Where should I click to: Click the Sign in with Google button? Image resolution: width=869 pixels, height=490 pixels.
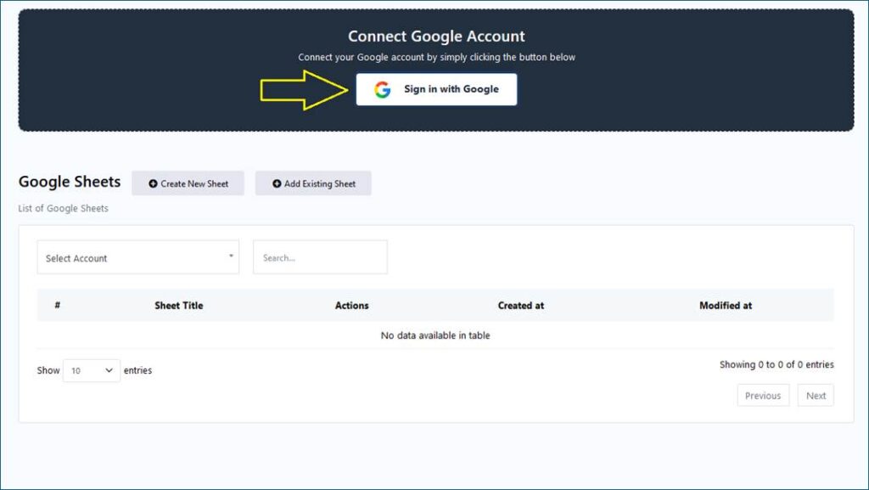point(436,89)
